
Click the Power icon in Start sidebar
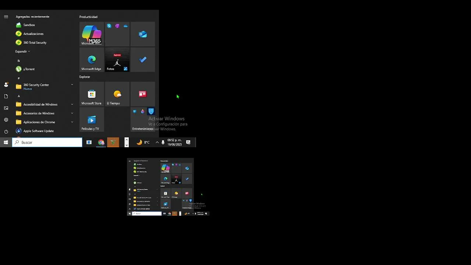click(x=6, y=131)
